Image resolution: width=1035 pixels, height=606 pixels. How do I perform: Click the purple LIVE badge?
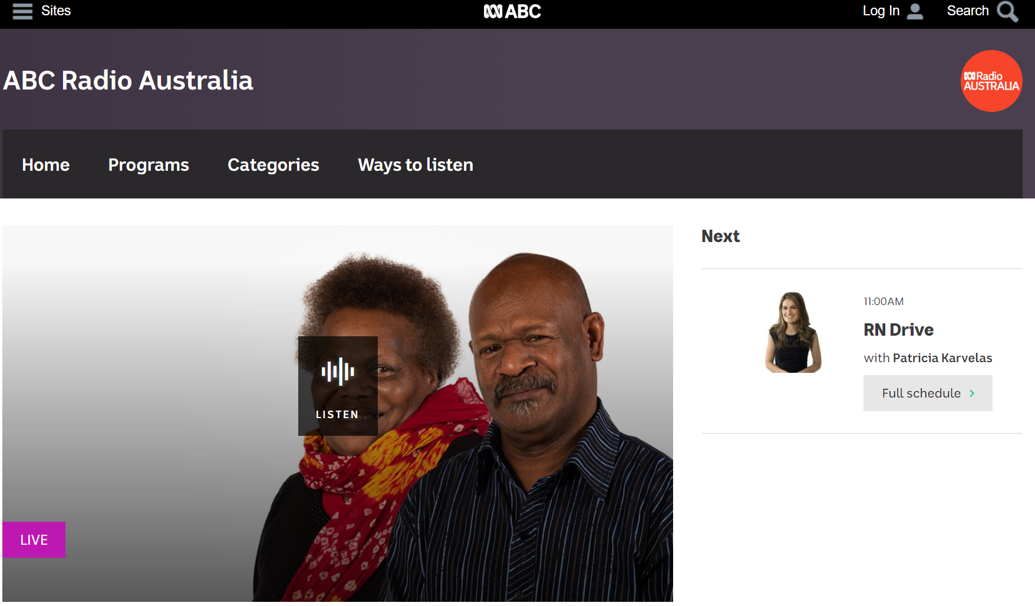click(x=34, y=540)
